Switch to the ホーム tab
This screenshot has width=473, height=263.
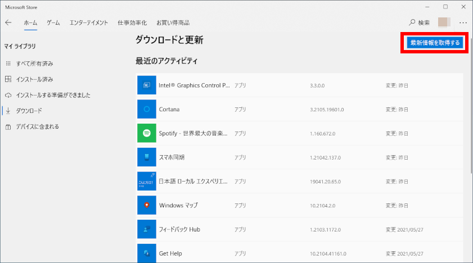pyautogui.click(x=30, y=22)
